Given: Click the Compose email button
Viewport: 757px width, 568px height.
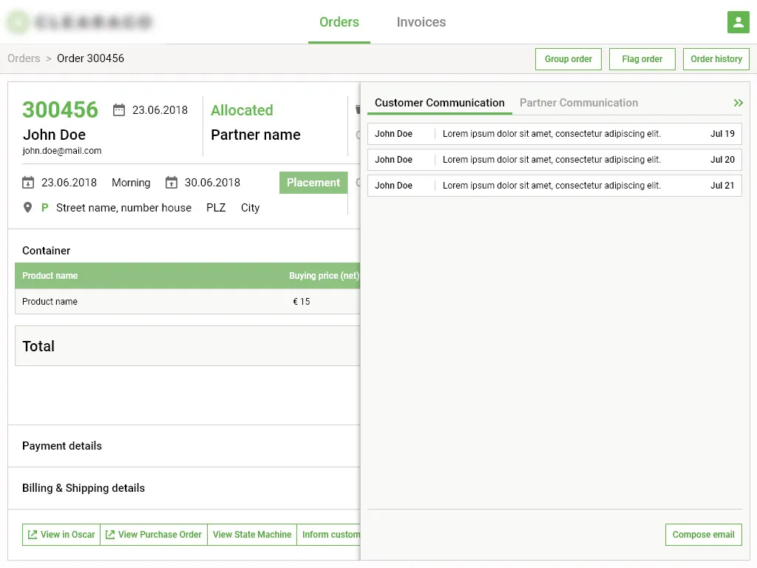Looking at the screenshot, I should tap(703, 535).
